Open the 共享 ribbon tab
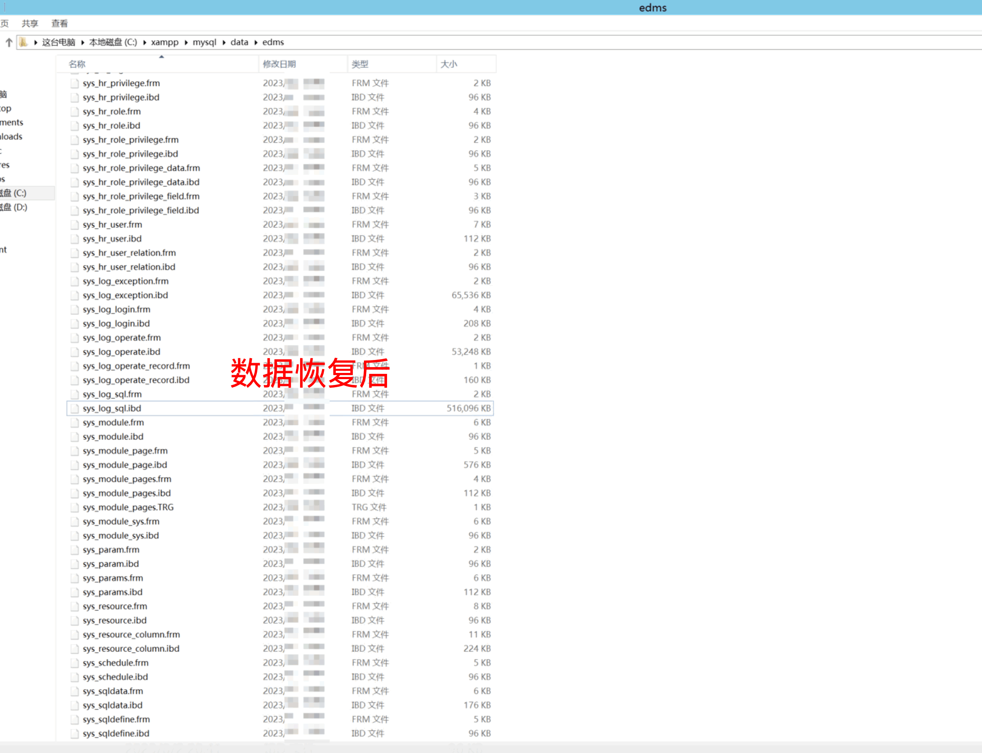Image resolution: width=982 pixels, height=753 pixels. [30, 23]
